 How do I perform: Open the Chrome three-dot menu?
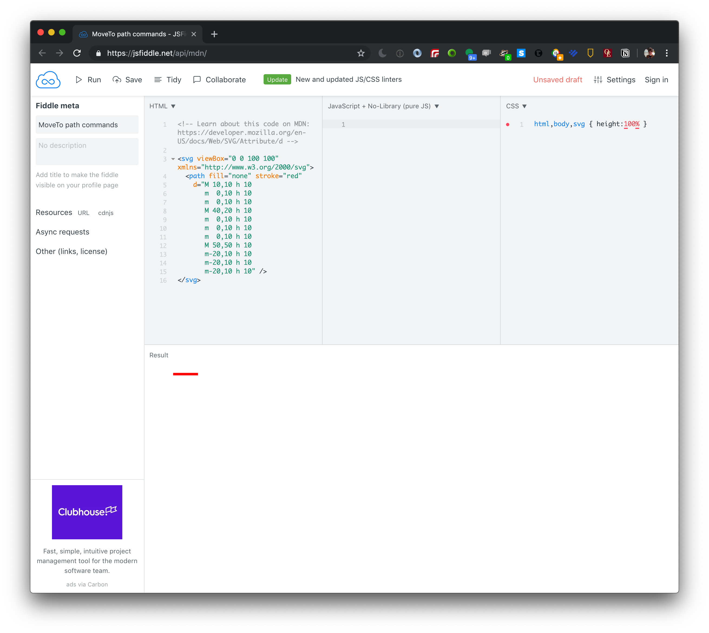click(667, 53)
